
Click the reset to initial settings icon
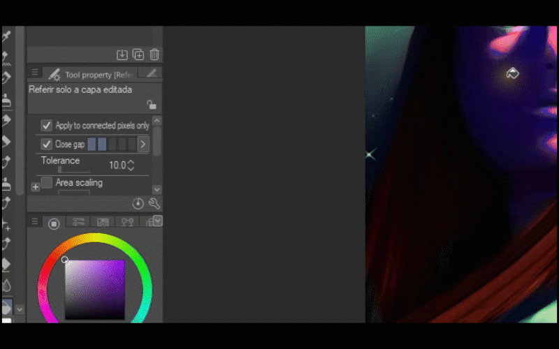[138, 204]
